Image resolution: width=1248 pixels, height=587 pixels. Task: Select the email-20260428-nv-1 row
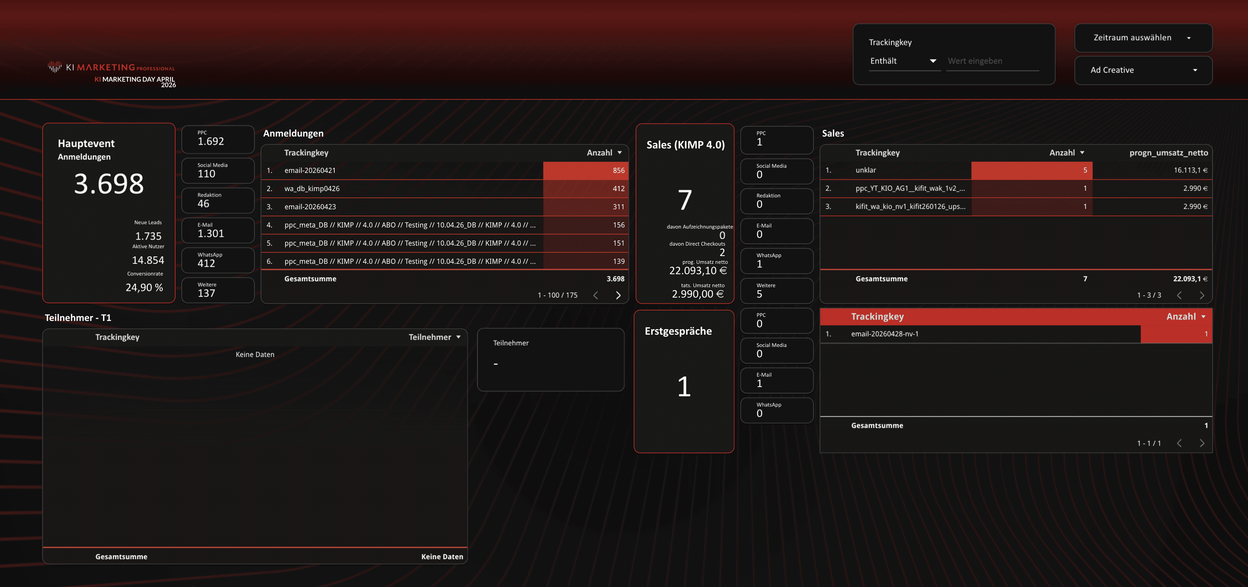pos(885,334)
